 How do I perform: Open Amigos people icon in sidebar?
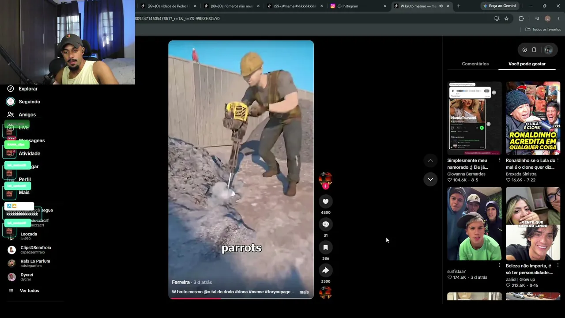[11, 114]
